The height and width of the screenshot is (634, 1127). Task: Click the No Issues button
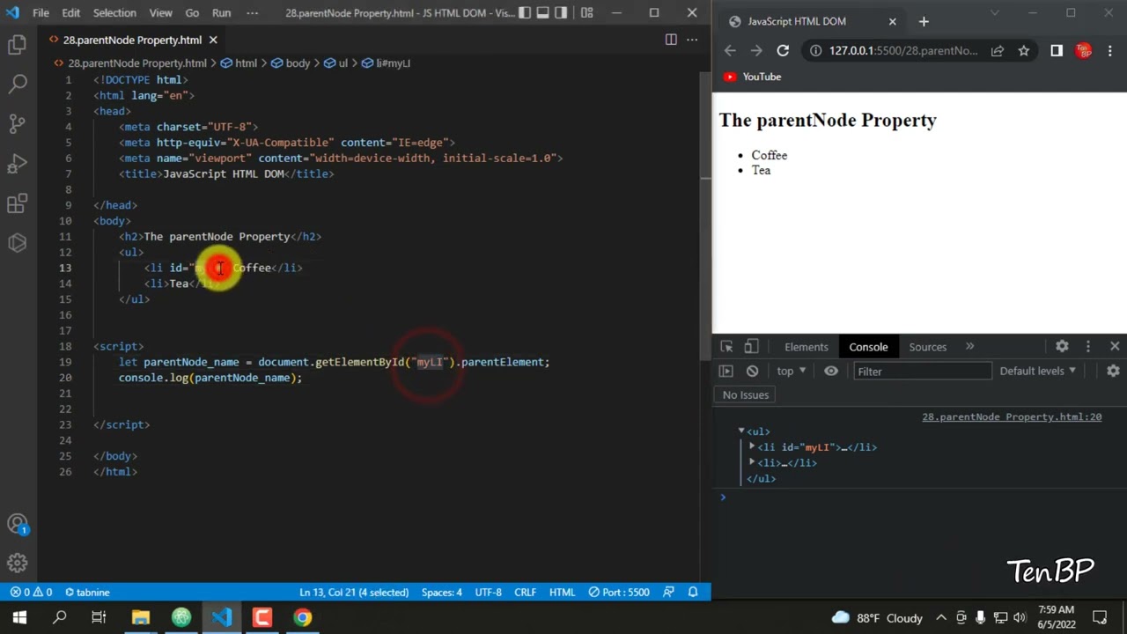coord(746,395)
